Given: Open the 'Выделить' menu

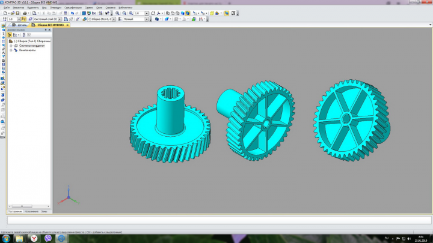Looking at the screenshot, I should (x=33, y=8).
